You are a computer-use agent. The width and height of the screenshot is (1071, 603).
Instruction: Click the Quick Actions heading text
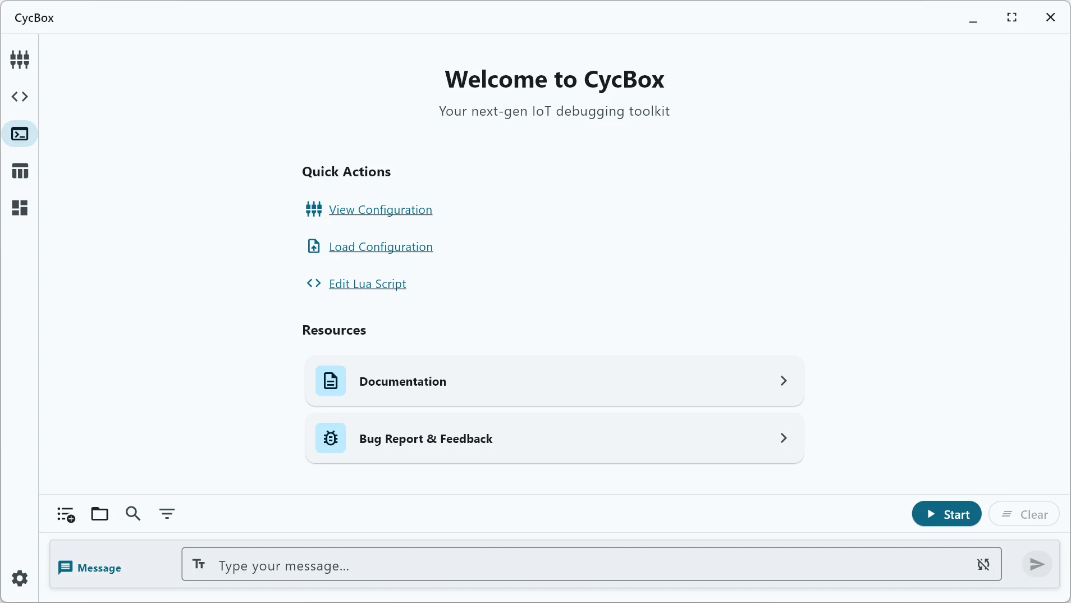point(346,172)
